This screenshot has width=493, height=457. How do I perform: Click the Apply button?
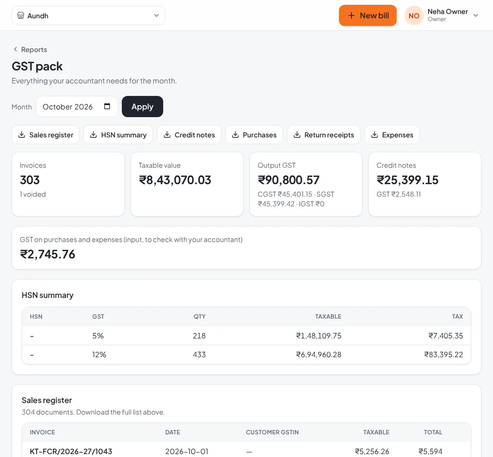pyautogui.click(x=143, y=107)
